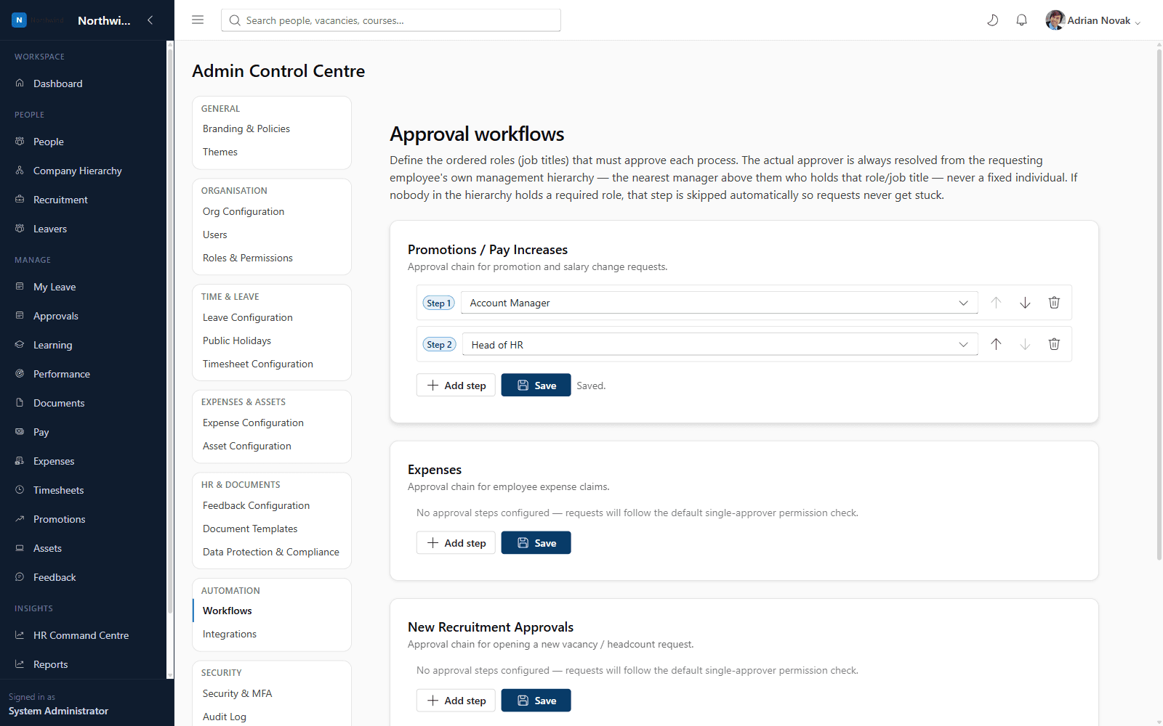Open Expense Configuration
1163x726 pixels.
click(x=253, y=423)
